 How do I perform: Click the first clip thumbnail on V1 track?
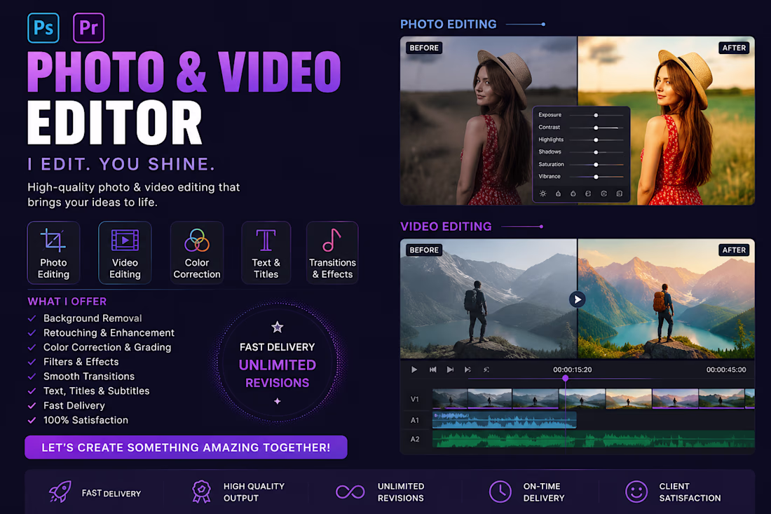tap(450, 399)
